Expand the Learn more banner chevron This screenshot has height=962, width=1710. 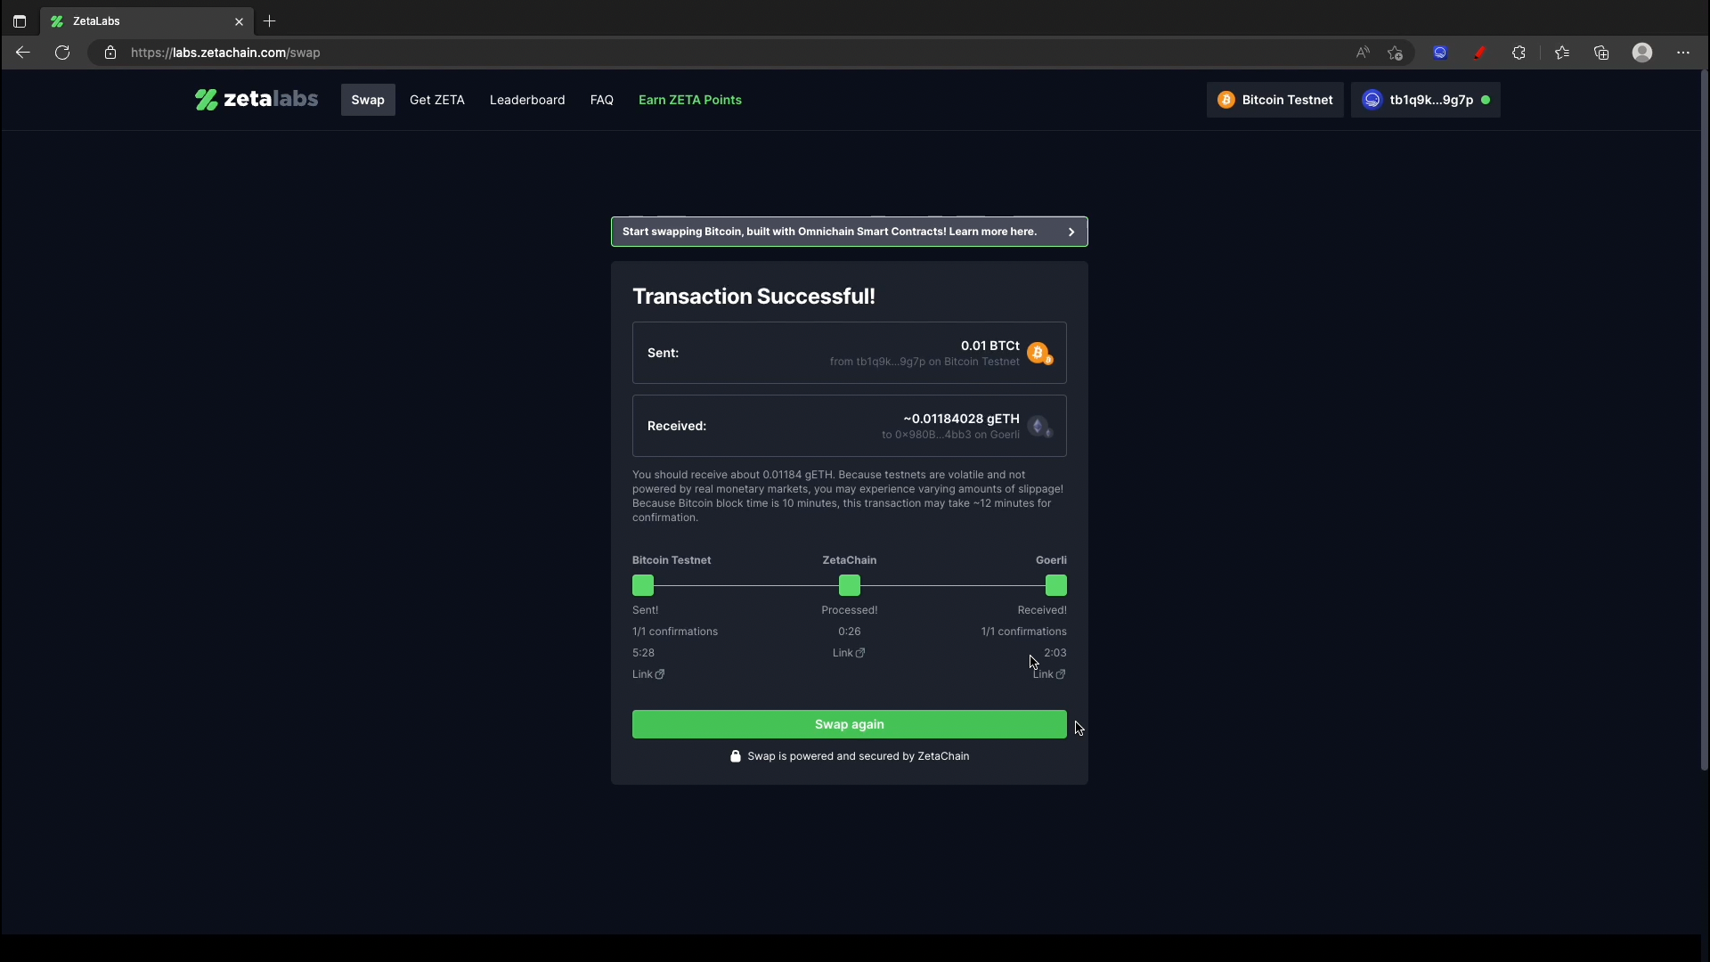coord(1071,232)
